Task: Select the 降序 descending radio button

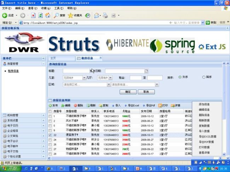Action: [x=204, y=77]
